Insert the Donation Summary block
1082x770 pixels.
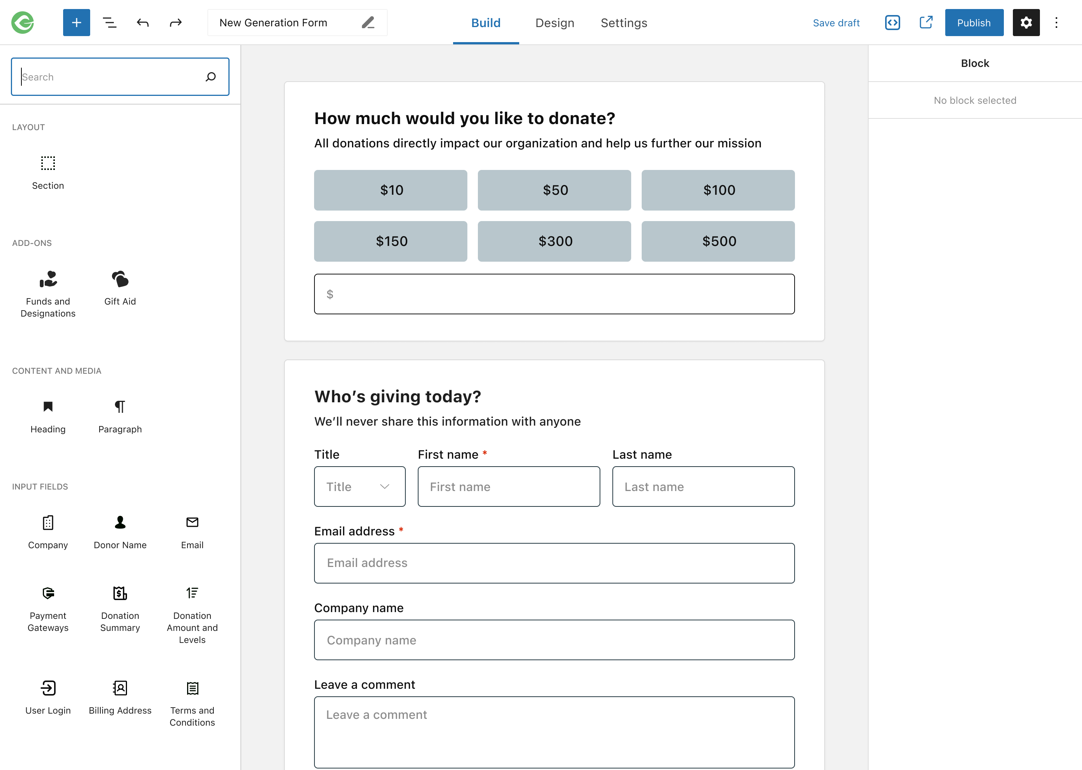(x=120, y=609)
